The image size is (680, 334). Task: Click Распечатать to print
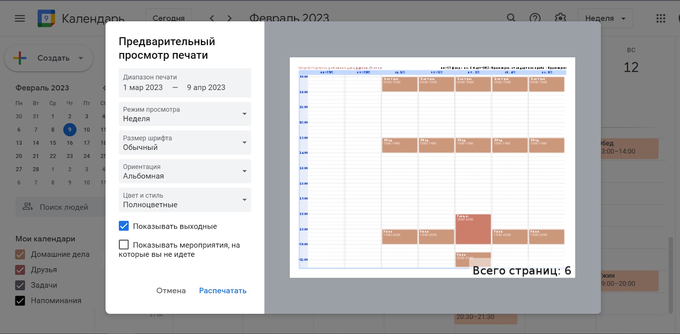tap(223, 291)
